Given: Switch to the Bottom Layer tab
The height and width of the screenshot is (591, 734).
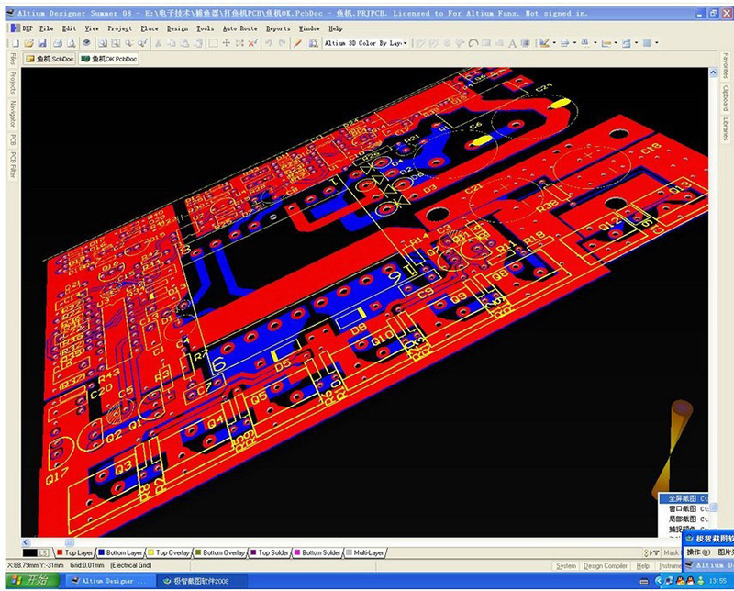Looking at the screenshot, I should pyautogui.click(x=123, y=552).
